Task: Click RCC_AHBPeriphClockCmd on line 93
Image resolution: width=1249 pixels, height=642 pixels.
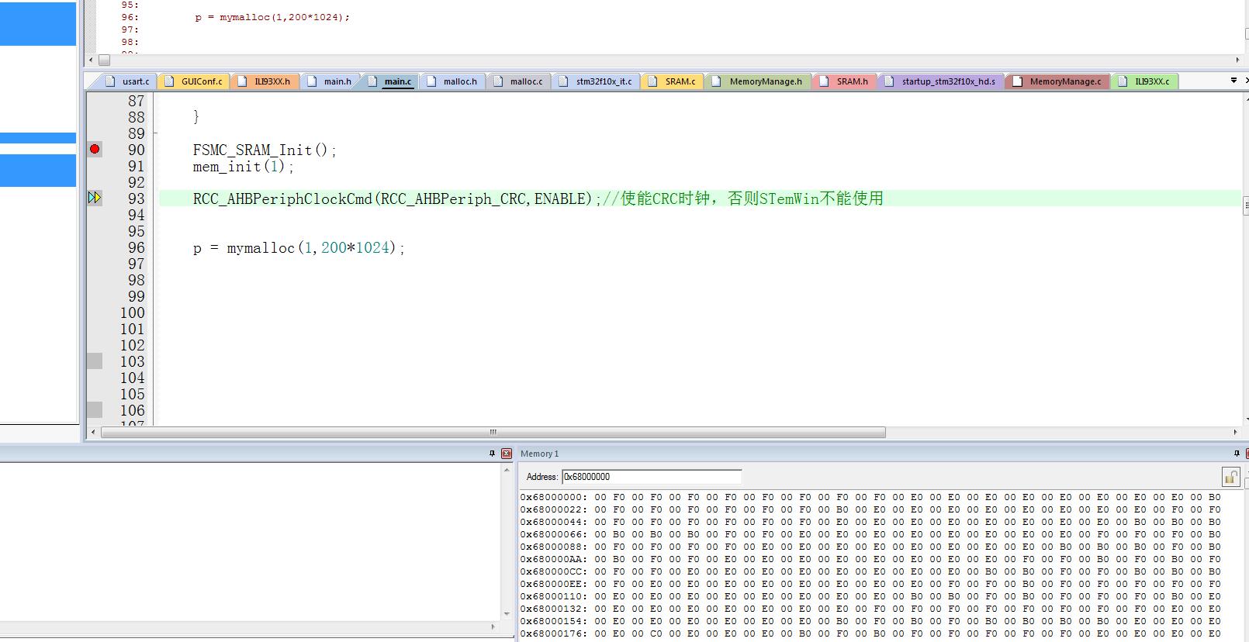Action: tap(282, 198)
